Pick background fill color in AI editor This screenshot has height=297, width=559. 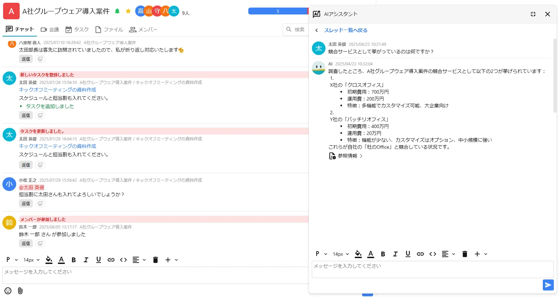[x=358, y=254]
